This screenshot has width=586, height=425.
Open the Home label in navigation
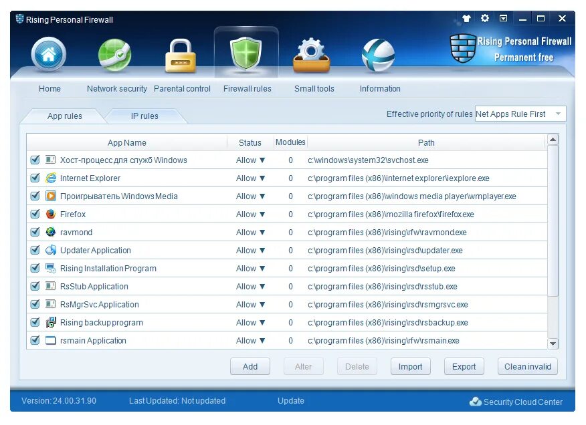50,88
